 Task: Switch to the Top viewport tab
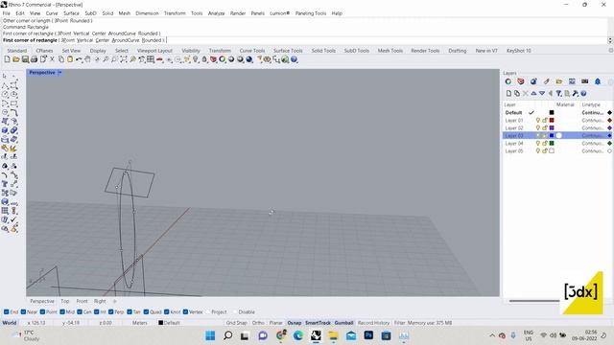[65, 301]
